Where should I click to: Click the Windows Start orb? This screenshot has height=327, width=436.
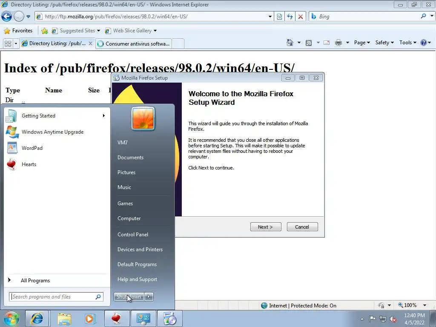coord(11,318)
